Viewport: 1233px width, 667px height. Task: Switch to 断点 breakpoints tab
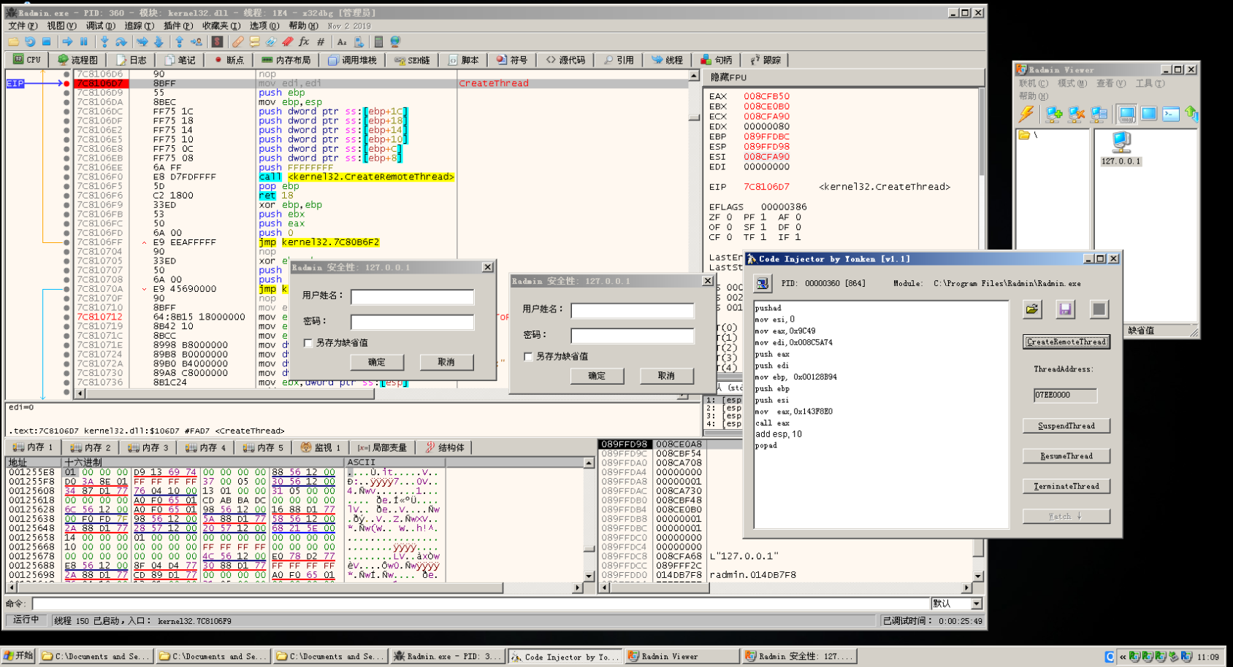[229, 60]
